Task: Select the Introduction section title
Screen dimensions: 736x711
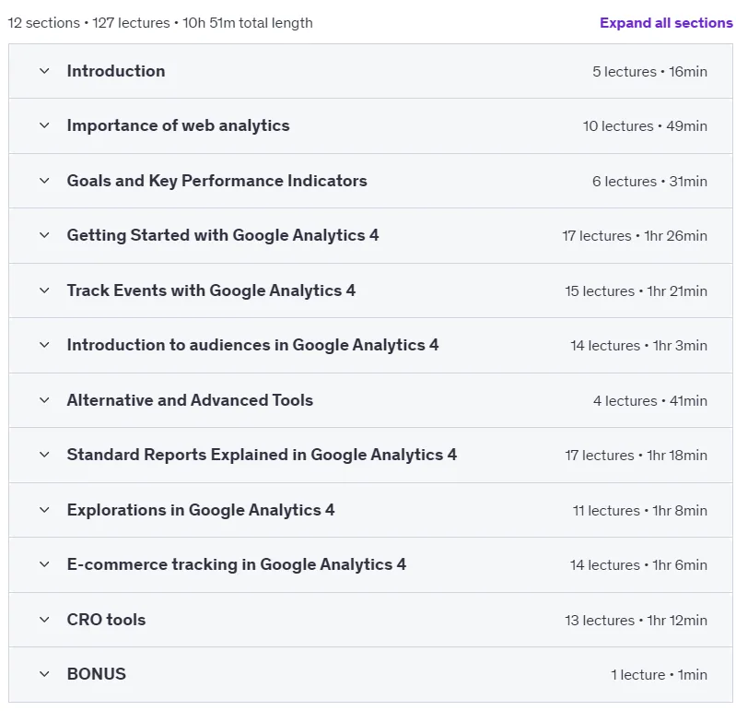Action: pyautogui.click(x=116, y=71)
